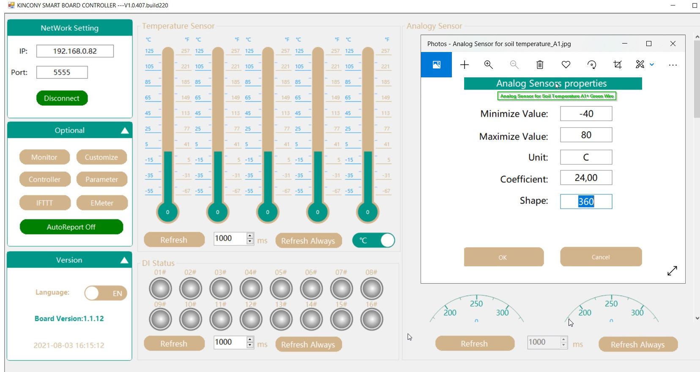
Task: Collapse the Optional panel
Action: click(125, 131)
